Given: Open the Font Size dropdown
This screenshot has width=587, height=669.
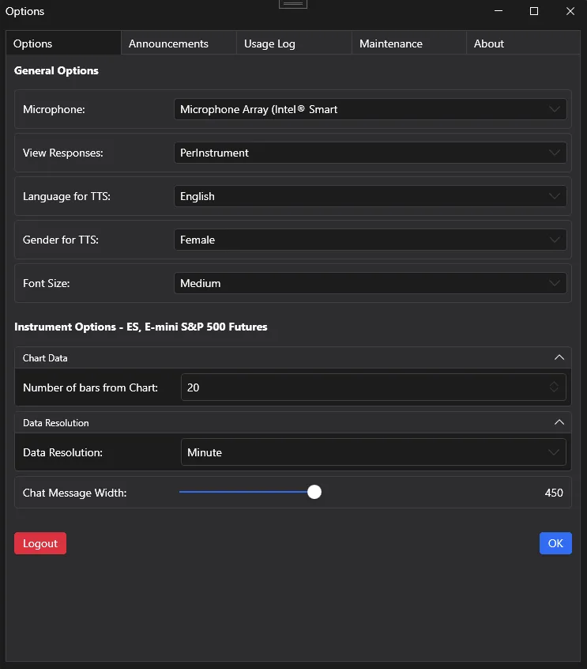Looking at the screenshot, I should pyautogui.click(x=370, y=283).
